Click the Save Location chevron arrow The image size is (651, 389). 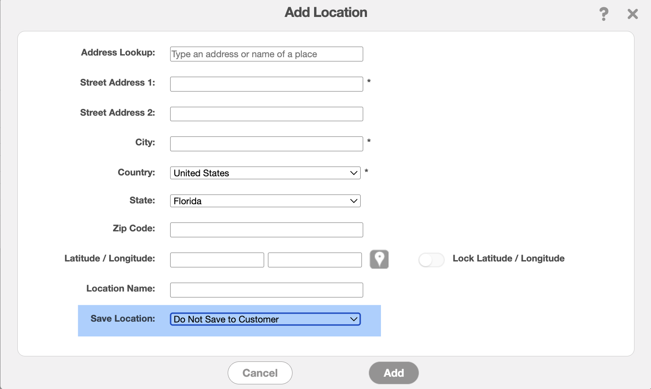point(354,319)
